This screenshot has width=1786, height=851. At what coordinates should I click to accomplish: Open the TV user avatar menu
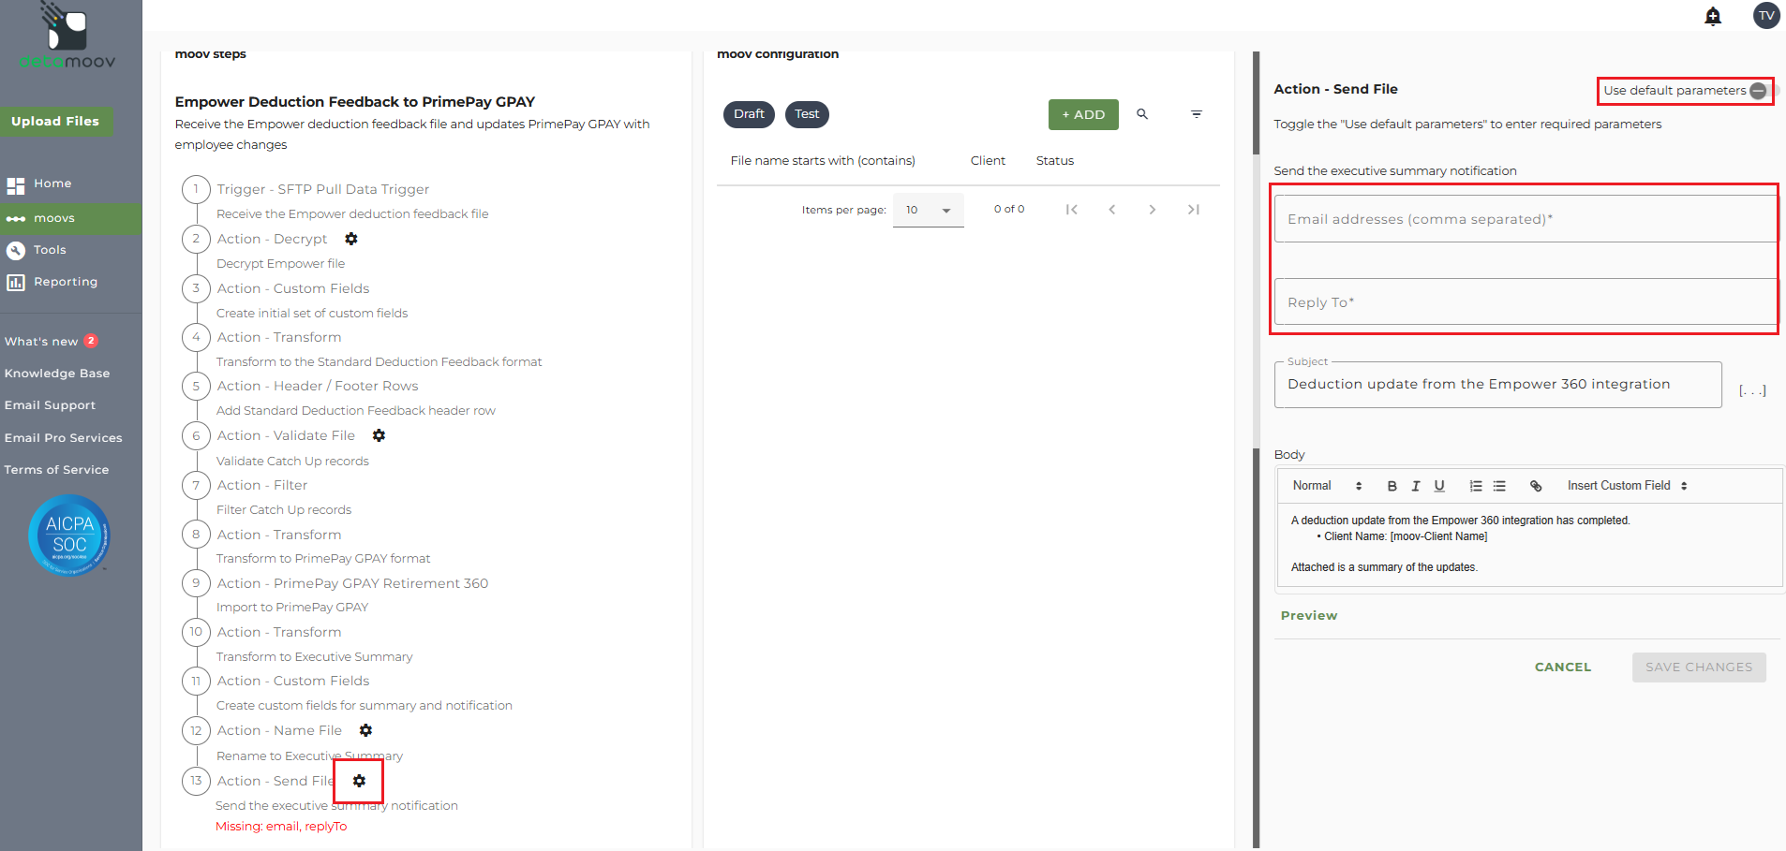click(1766, 16)
